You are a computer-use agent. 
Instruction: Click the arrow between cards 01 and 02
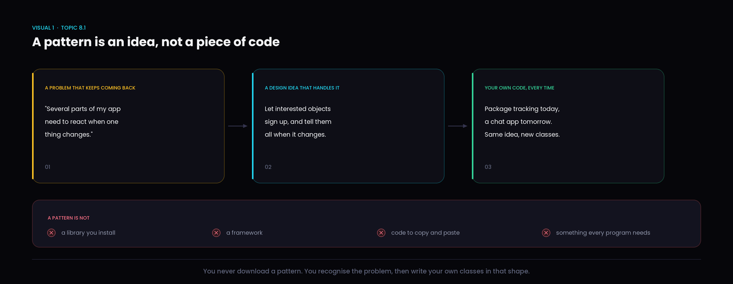pos(238,126)
